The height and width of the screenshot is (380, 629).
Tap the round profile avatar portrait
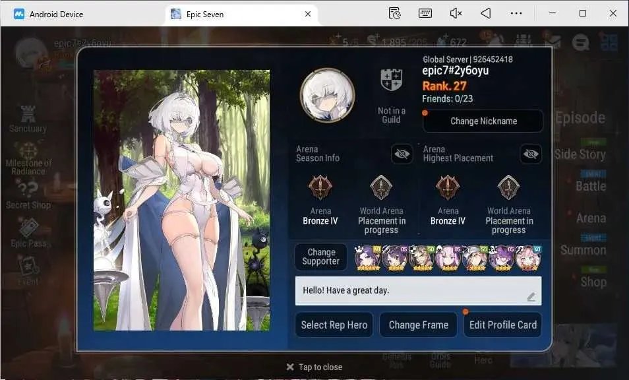click(327, 95)
